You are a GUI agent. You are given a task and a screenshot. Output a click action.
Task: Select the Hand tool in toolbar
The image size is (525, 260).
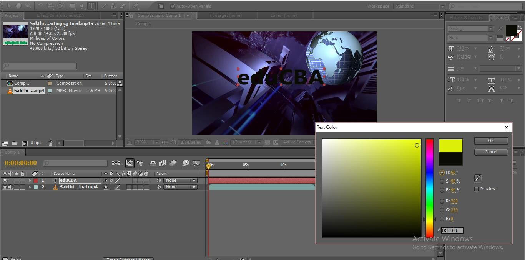[18, 6]
